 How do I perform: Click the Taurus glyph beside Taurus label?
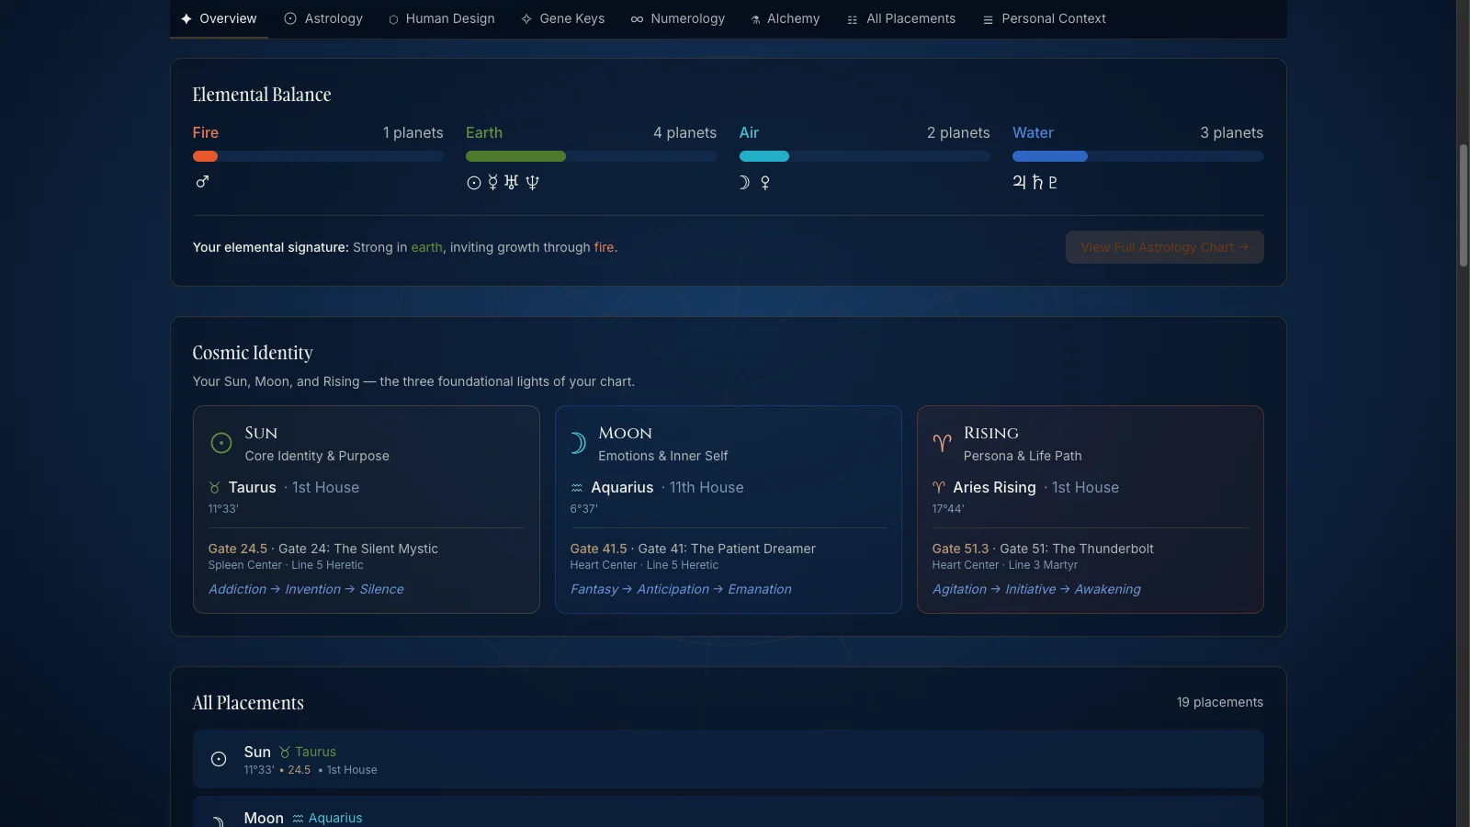point(214,488)
